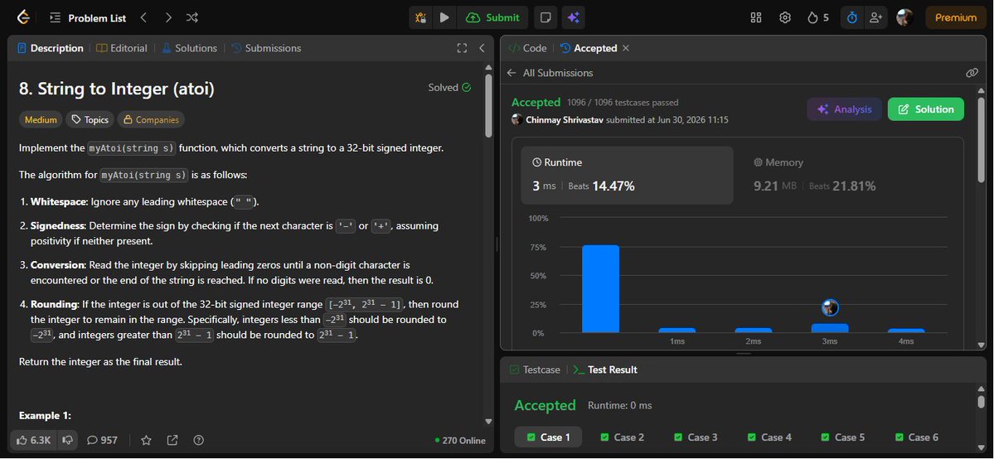Expand the Topics tag
Screen dimensions: 994x459
[90, 119]
